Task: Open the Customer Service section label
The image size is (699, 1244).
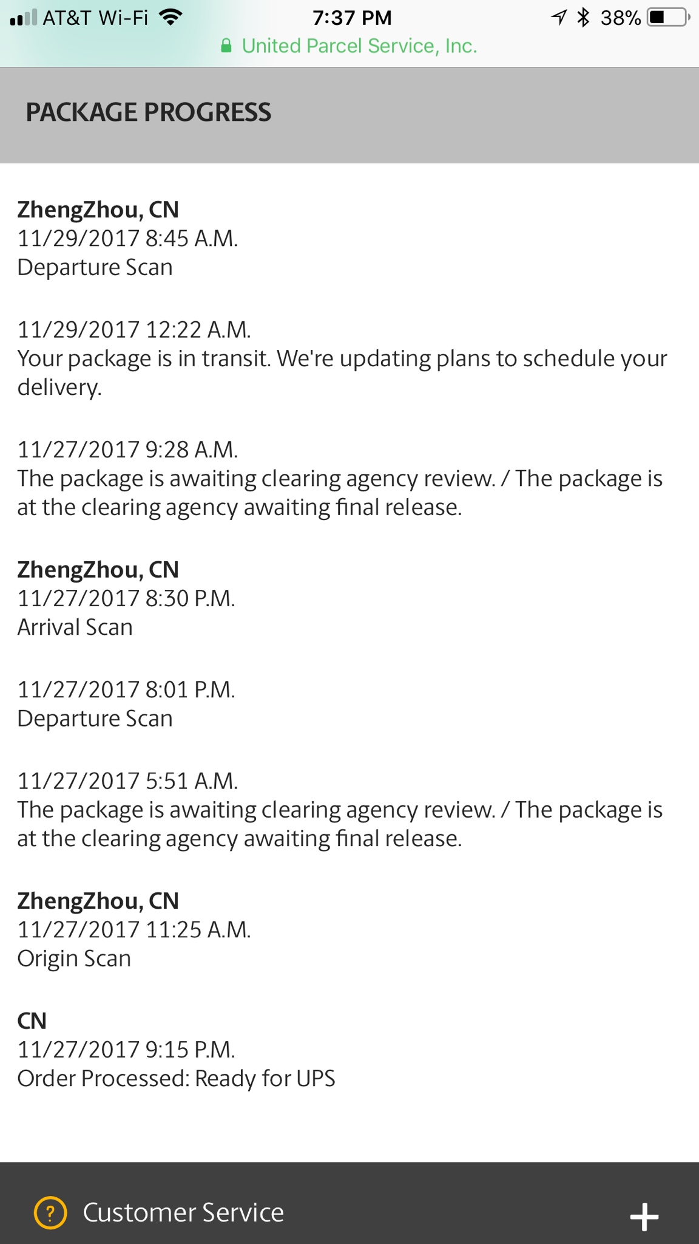Action: point(183,1212)
